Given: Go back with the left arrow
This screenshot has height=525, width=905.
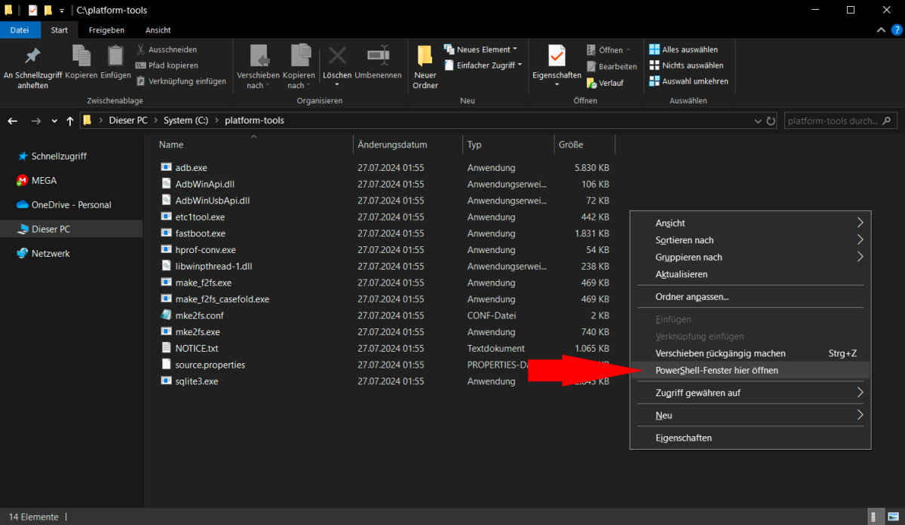Looking at the screenshot, I should 13,121.
